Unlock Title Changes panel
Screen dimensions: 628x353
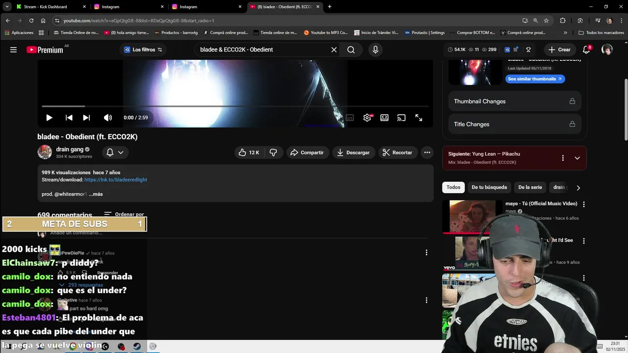click(x=515, y=124)
